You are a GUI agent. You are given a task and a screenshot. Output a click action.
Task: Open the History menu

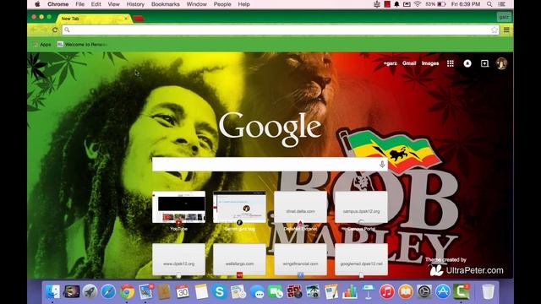pos(135,4)
